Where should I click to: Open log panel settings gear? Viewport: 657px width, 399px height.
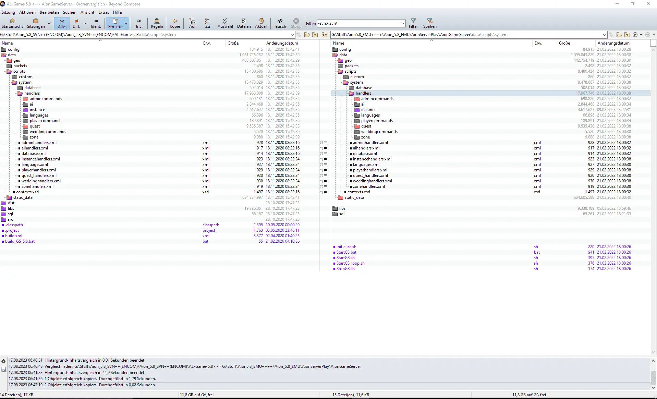3,361
